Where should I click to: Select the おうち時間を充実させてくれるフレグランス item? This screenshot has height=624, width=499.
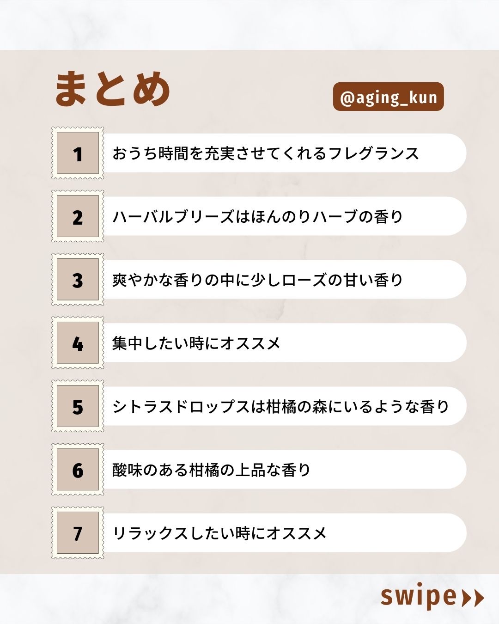(x=265, y=153)
